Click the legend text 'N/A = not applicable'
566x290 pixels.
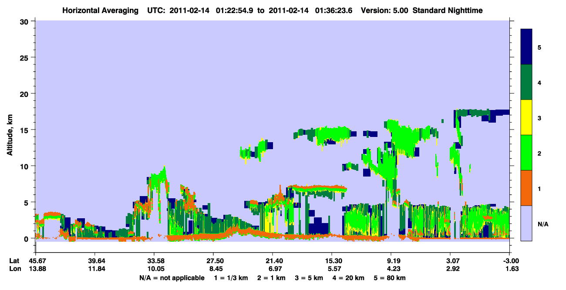click(172, 278)
